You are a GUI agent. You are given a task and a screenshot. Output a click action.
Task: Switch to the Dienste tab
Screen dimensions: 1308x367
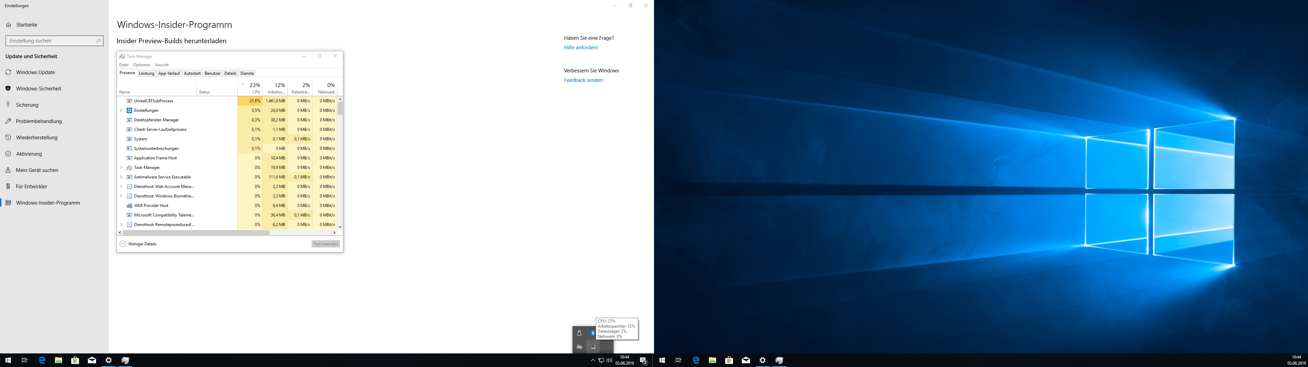coord(247,73)
